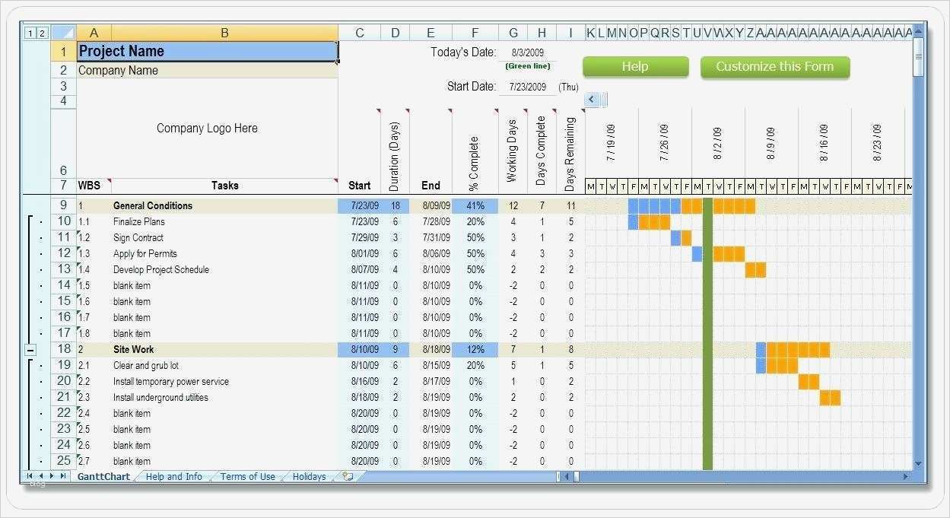Click the Tasks column heading
Viewport: 950px width, 518px height.
[224, 186]
